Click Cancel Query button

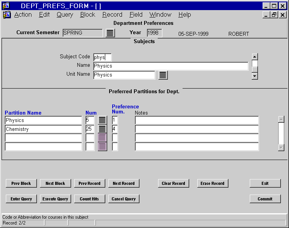tap(124, 199)
